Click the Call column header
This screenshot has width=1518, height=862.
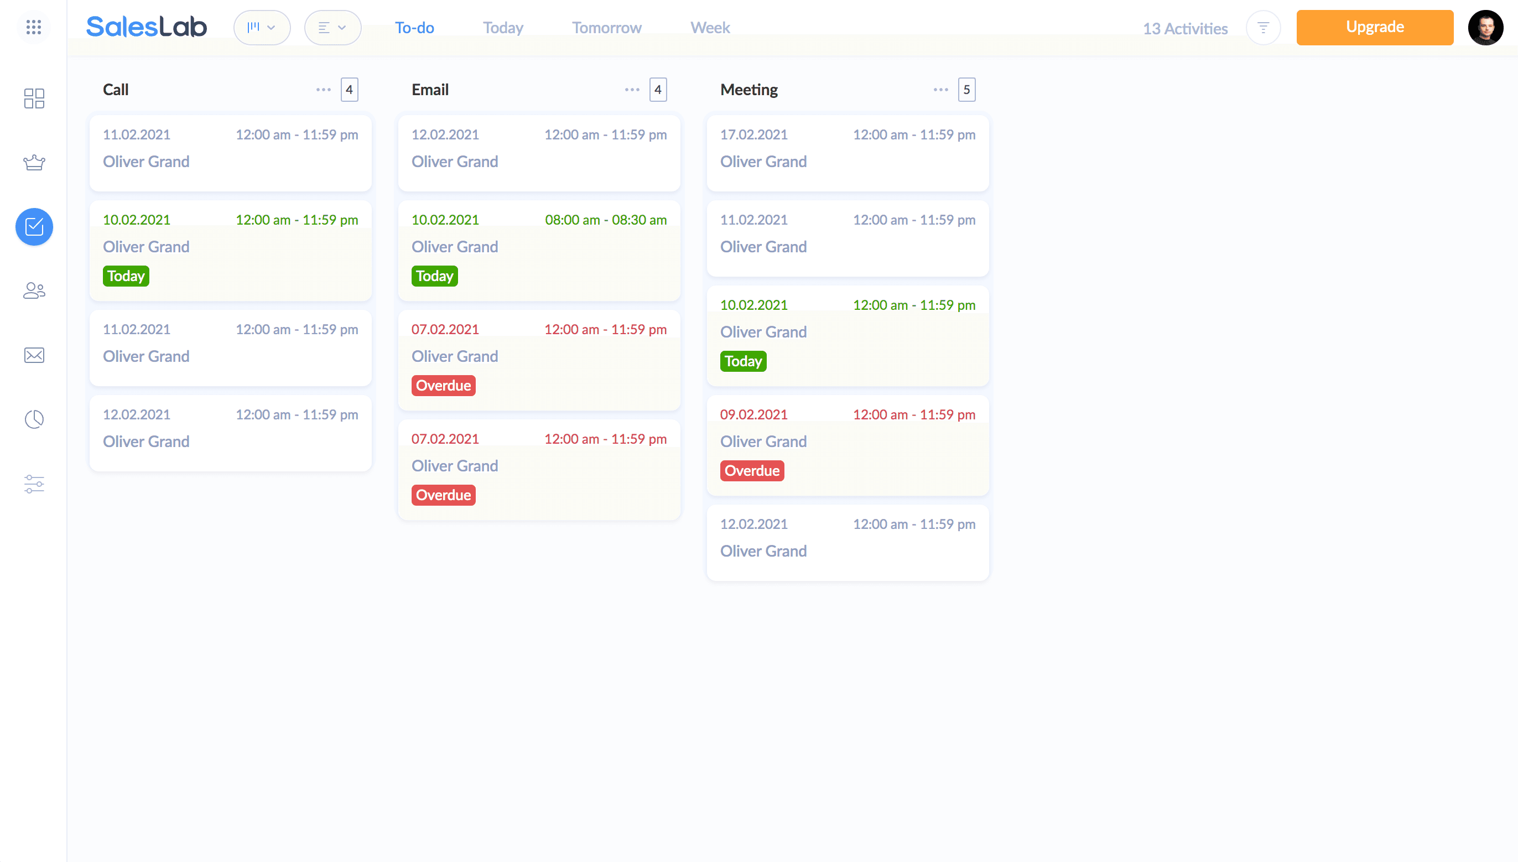click(116, 90)
